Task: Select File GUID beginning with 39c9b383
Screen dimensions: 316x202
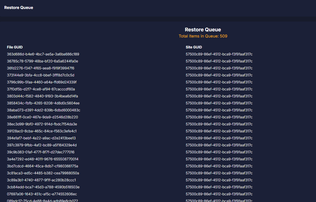Action: coord(40,152)
